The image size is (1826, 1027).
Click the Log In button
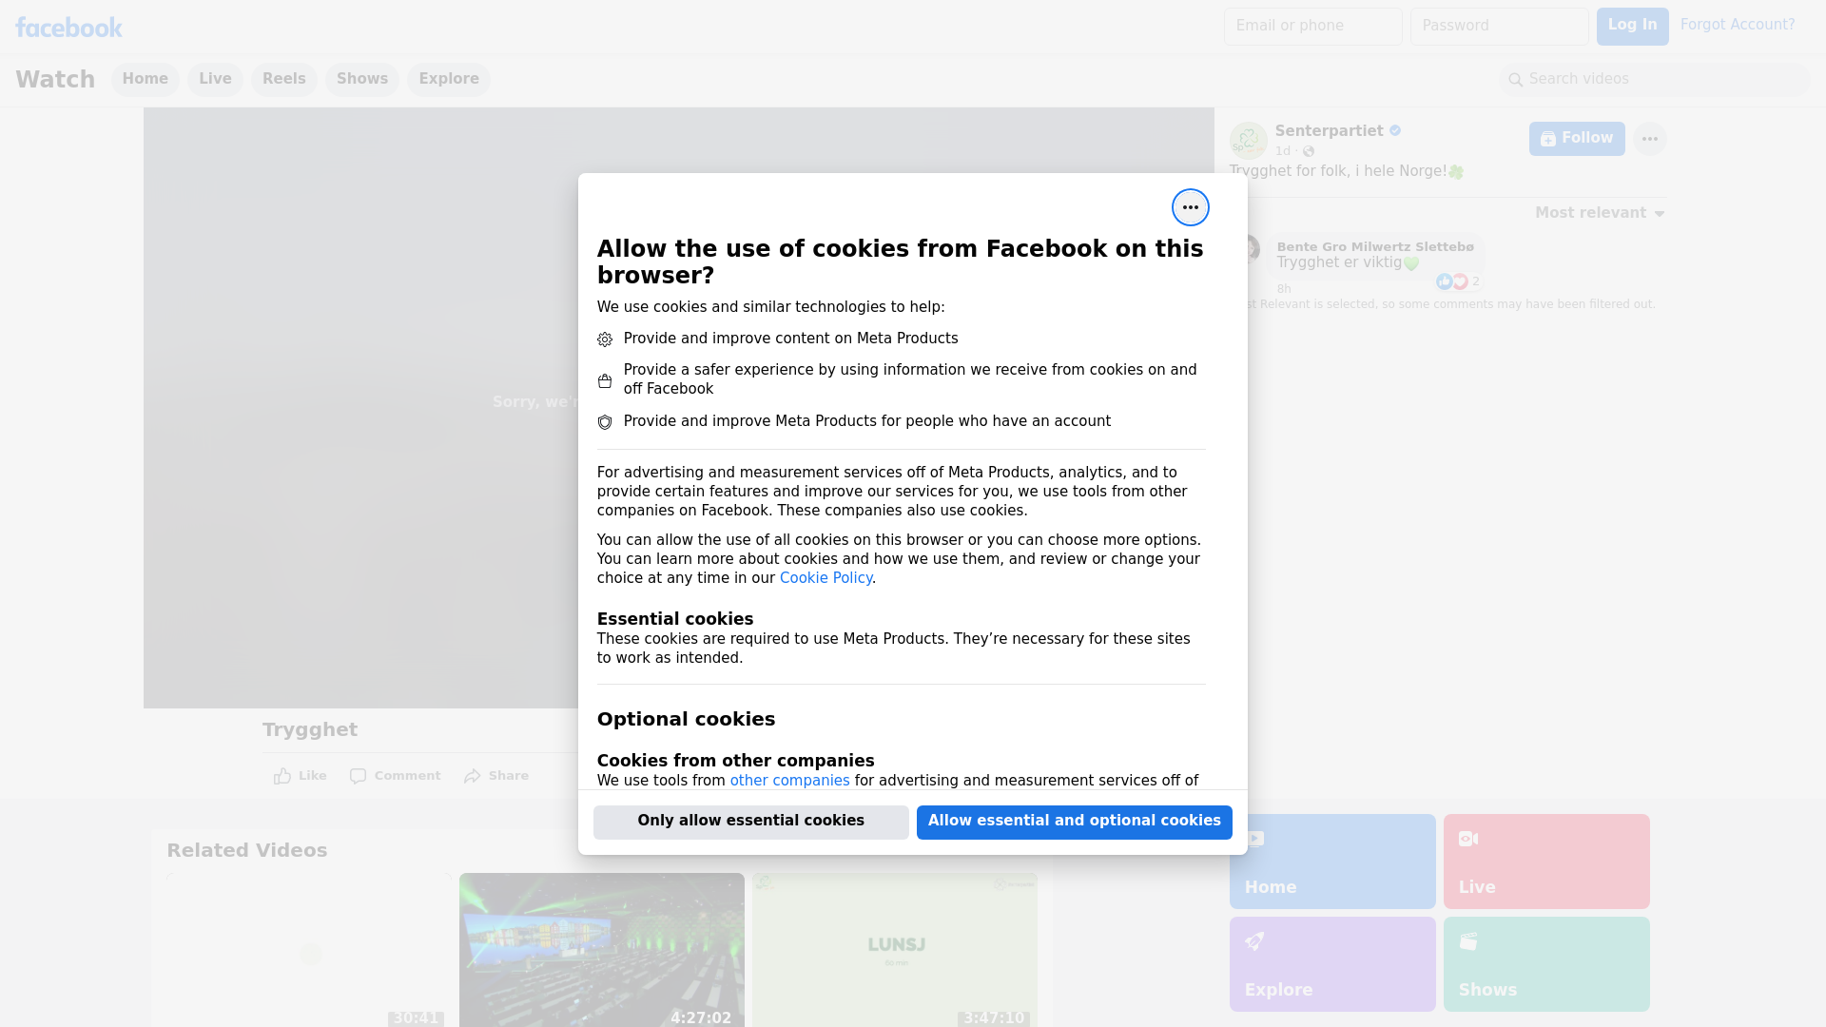pos(1632,27)
